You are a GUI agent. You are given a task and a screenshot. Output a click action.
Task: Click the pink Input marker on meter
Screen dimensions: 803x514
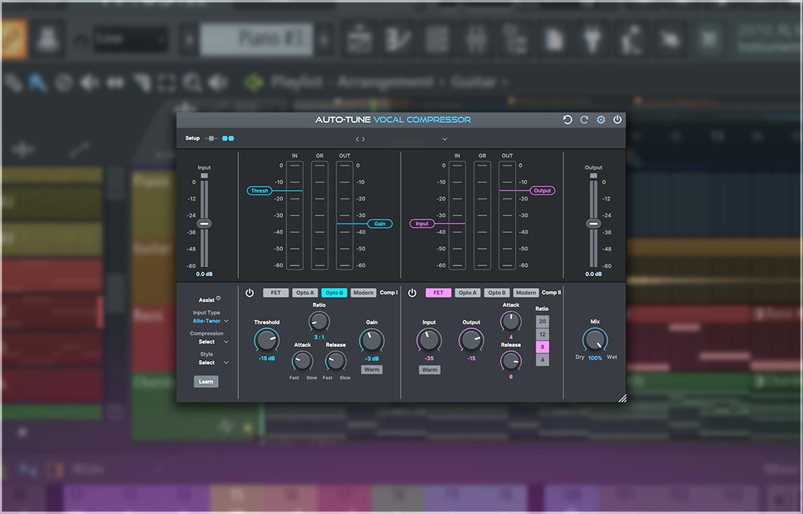click(422, 224)
